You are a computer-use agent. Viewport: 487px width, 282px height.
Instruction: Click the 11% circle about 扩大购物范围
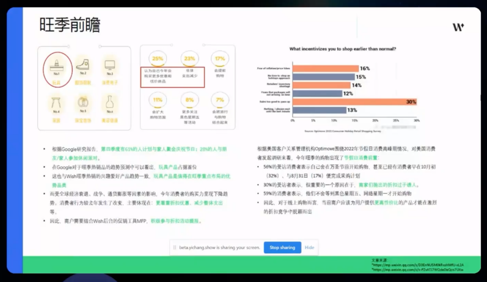tap(158, 100)
